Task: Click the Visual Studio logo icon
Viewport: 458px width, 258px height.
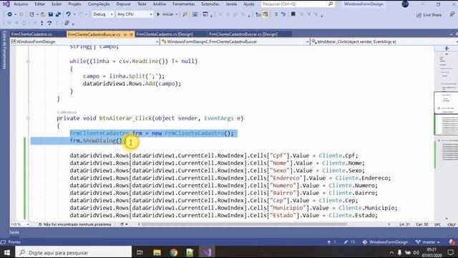Action: 6,4
